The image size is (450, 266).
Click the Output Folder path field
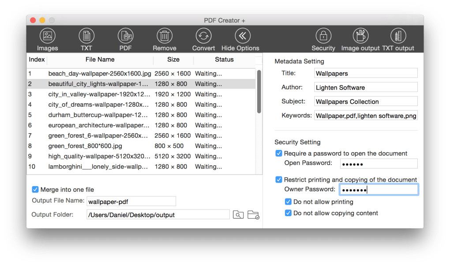click(x=158, y=214)
